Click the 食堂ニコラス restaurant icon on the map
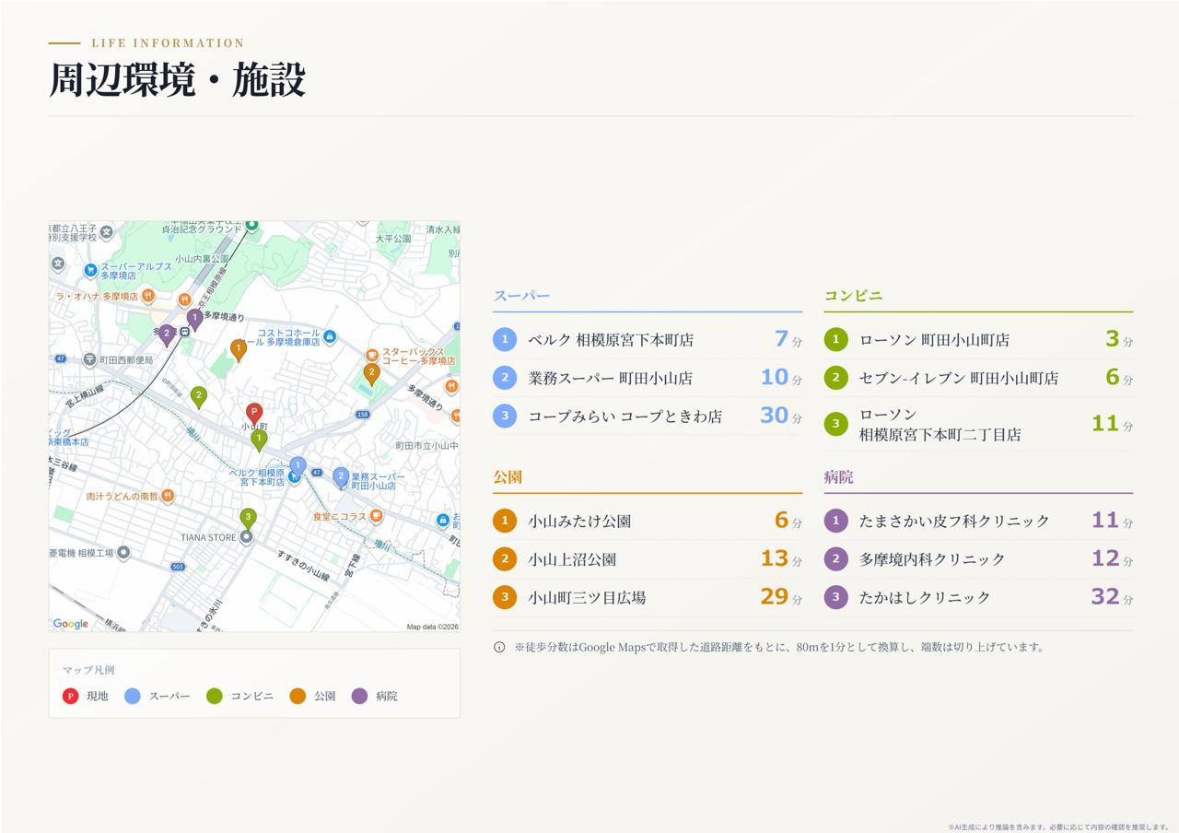The width and height of the screenshot is (1179, 833). (376, 517)
